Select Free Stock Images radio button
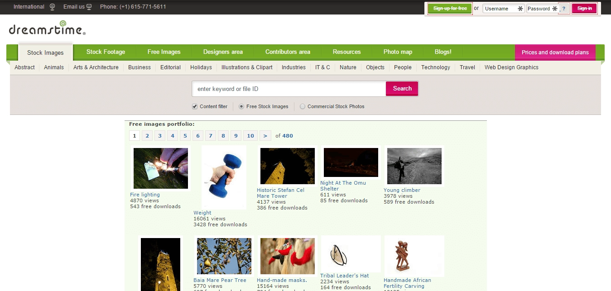Image resolution: width=611 pixels, height=291 pixels. pos(241,106)
